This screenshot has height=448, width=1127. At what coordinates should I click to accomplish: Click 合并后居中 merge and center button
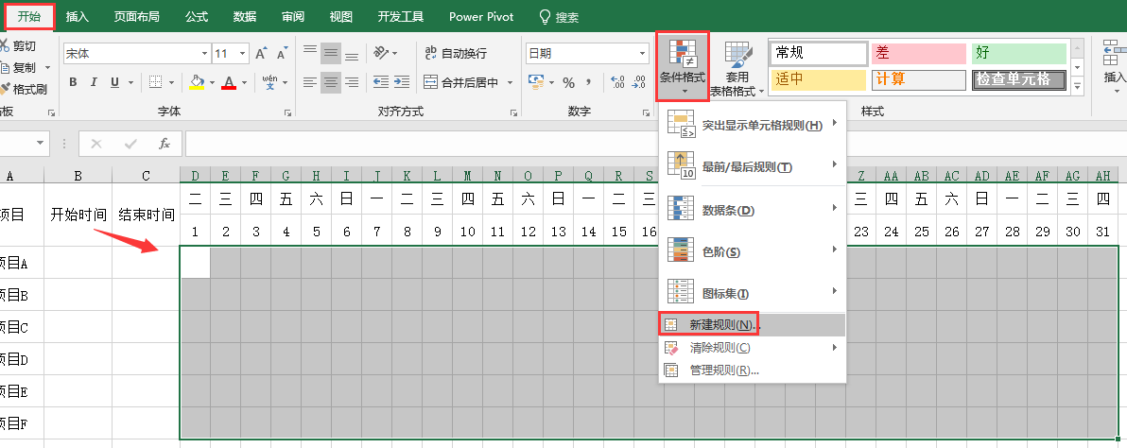[x=461, y=82]
